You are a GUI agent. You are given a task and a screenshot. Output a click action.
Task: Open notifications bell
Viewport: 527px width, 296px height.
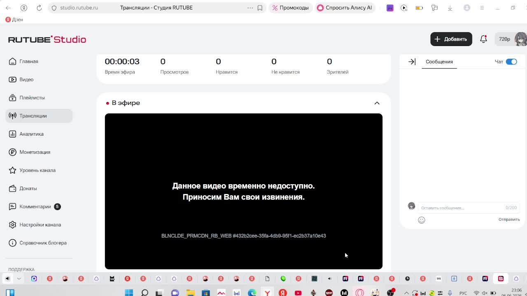click(x=483, y=39)
